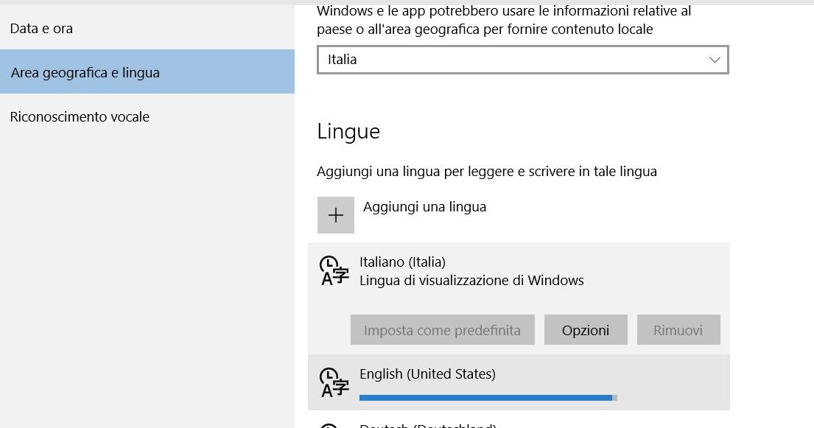Select the English (United States) language entry
Viewport: 814px width, 428px height.
(519, 383)
